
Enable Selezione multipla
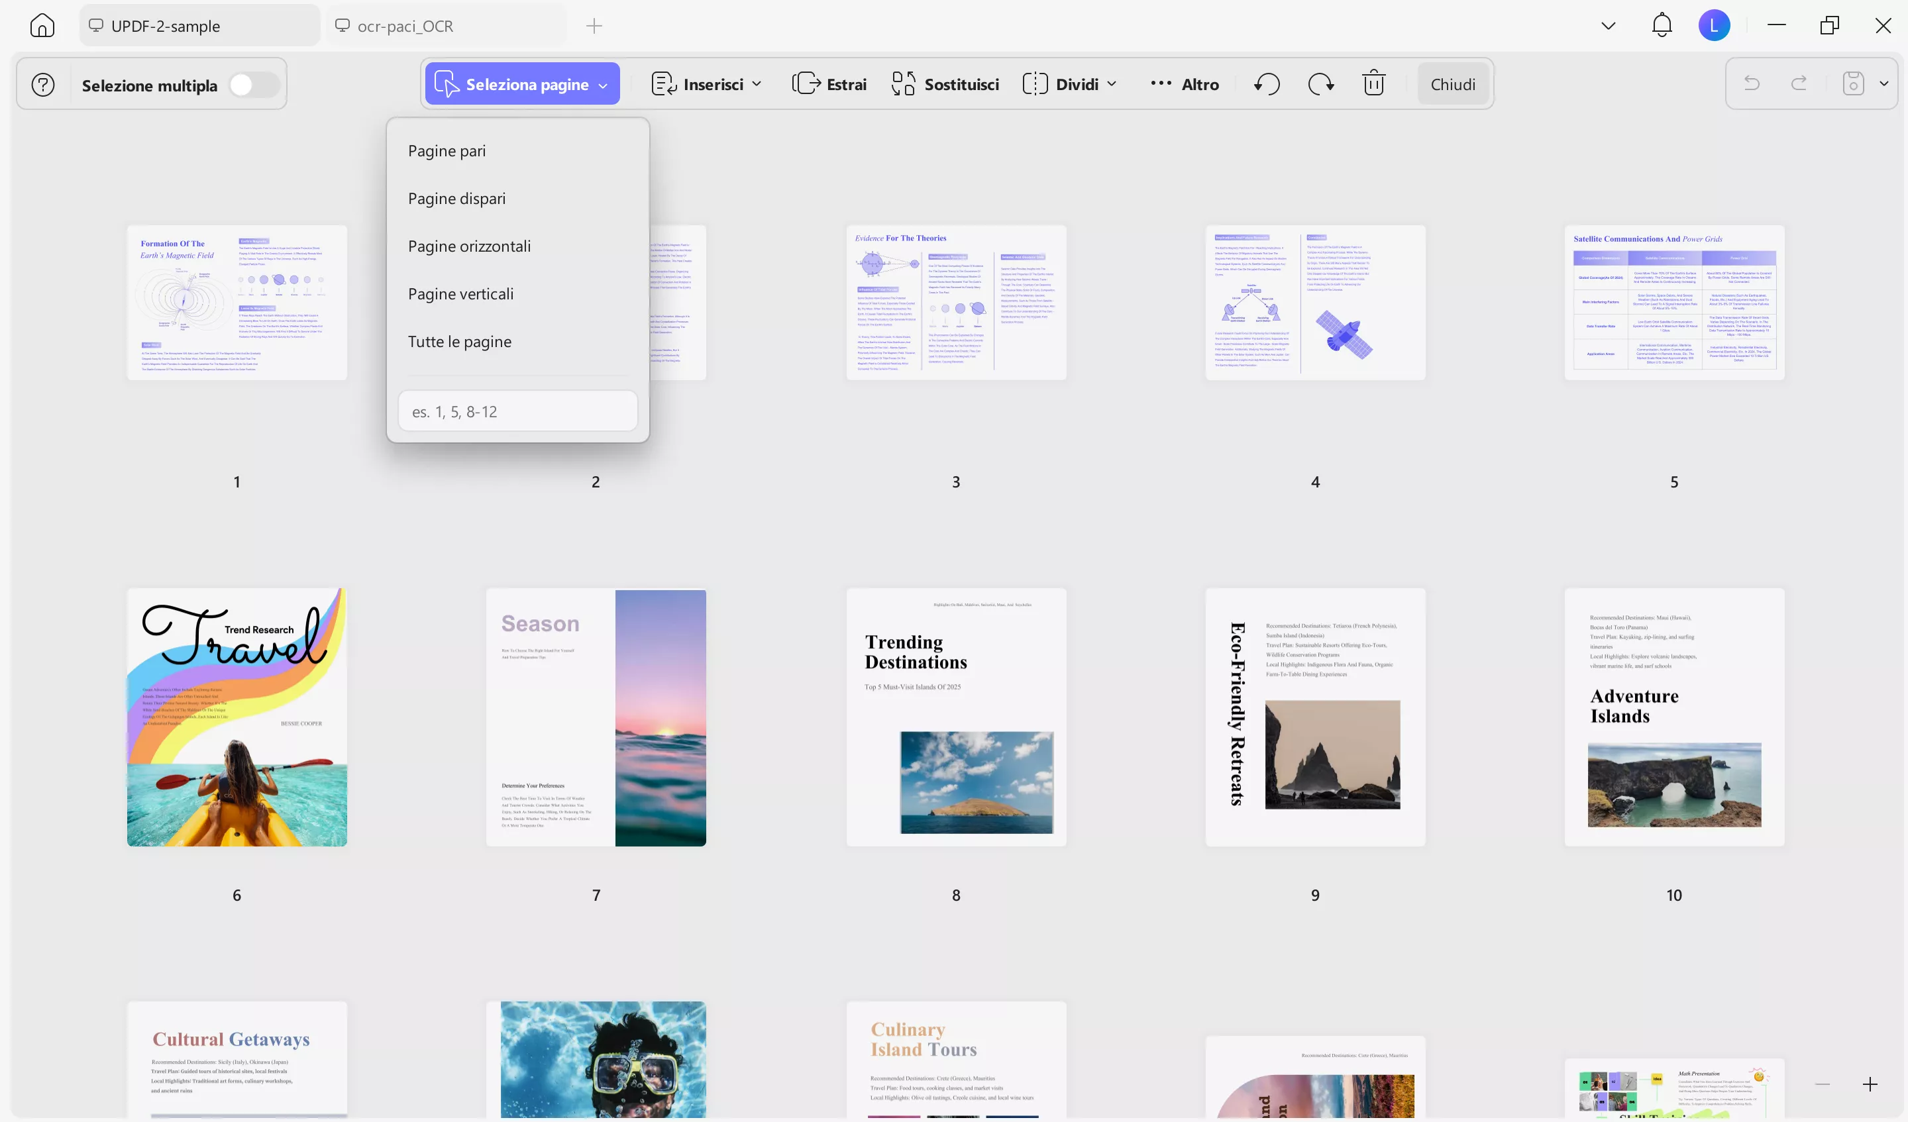point(254,84)
